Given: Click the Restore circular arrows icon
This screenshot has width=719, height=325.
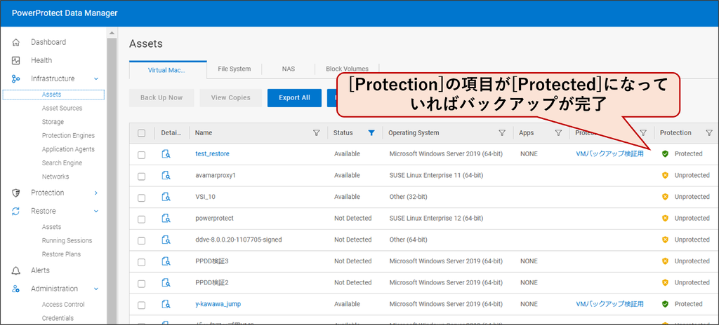Looking at the screenshot, I should click(x=16, y=211).
